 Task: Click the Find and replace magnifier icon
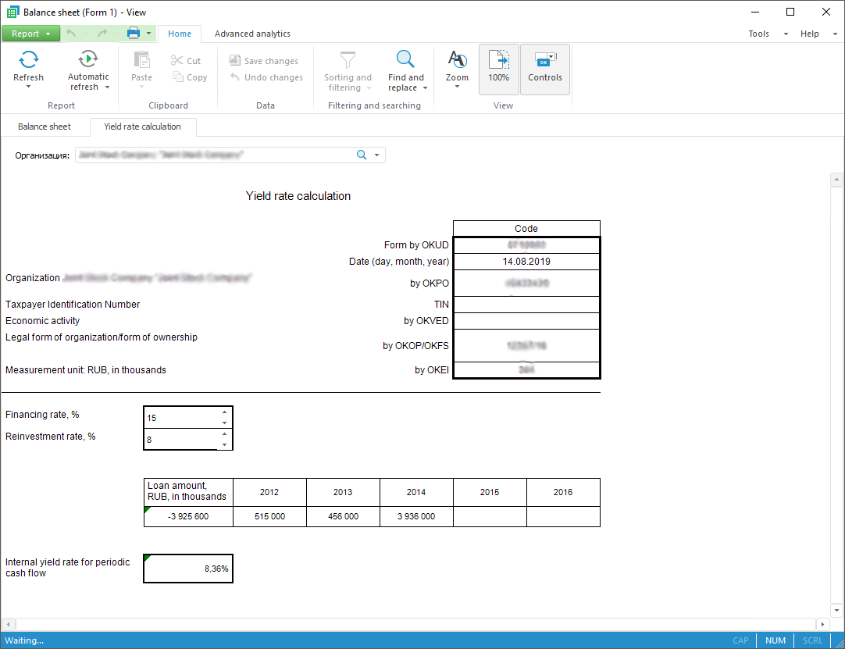coord(405,59)
